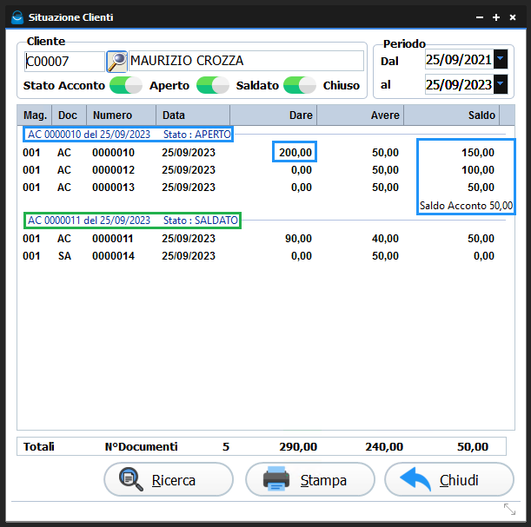Select group header AC 0000011 Stato SALDATO

point(132,221)
